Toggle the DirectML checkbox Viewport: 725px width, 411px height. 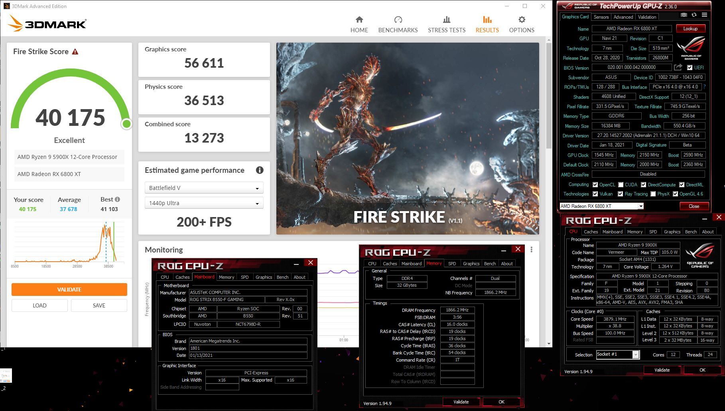pos(682,185)
